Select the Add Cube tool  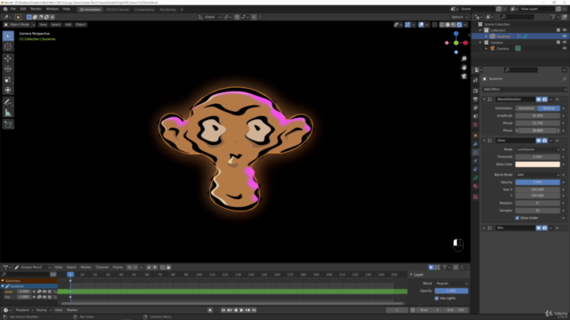[8, 124]
